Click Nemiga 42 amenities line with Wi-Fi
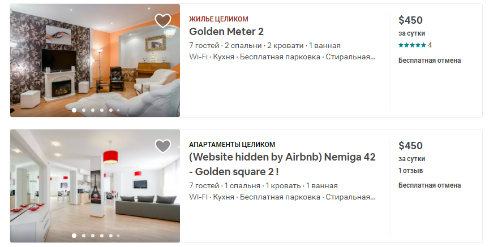This screenshot has height=247, width=489. 282,197
